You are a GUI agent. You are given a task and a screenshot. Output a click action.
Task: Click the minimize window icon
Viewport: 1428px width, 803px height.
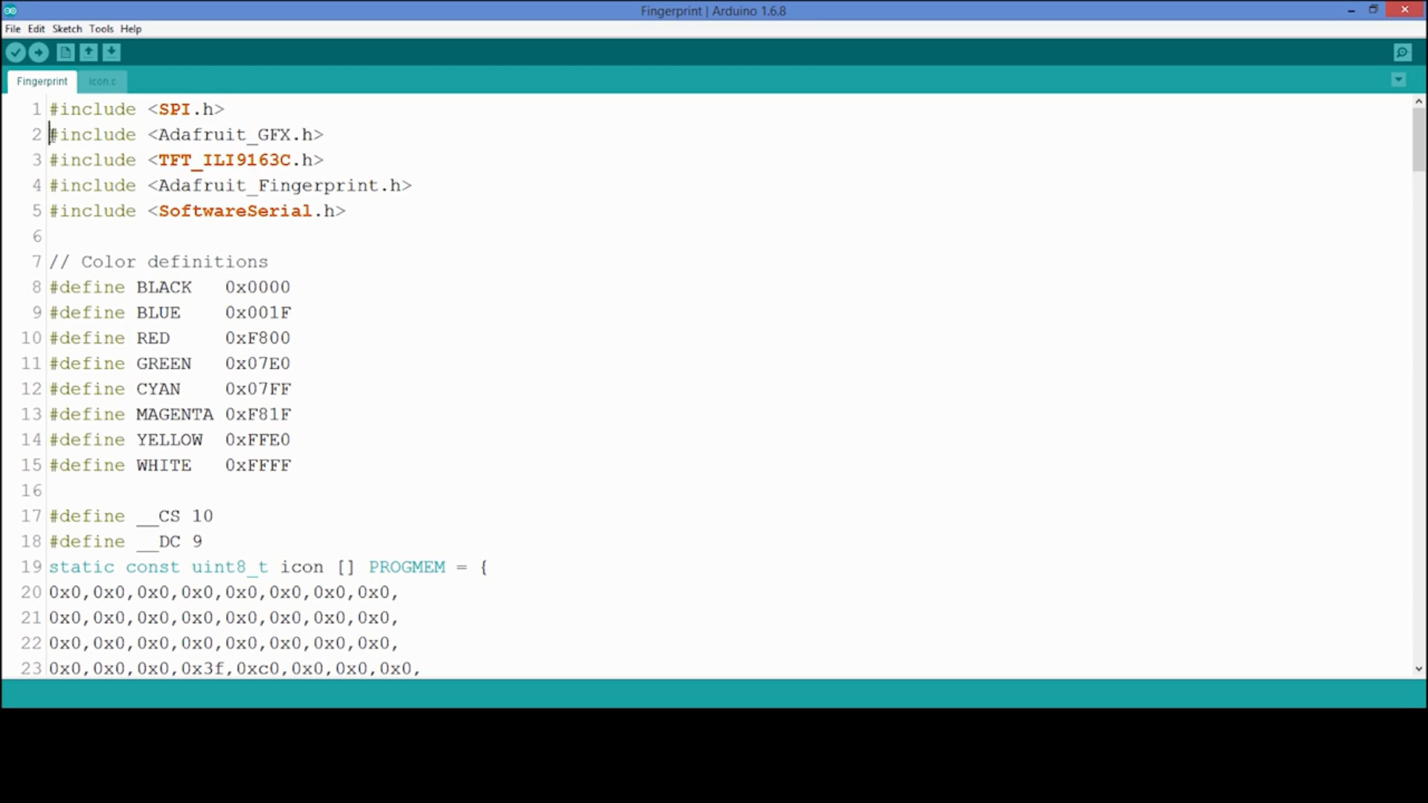click(1351, 10)
